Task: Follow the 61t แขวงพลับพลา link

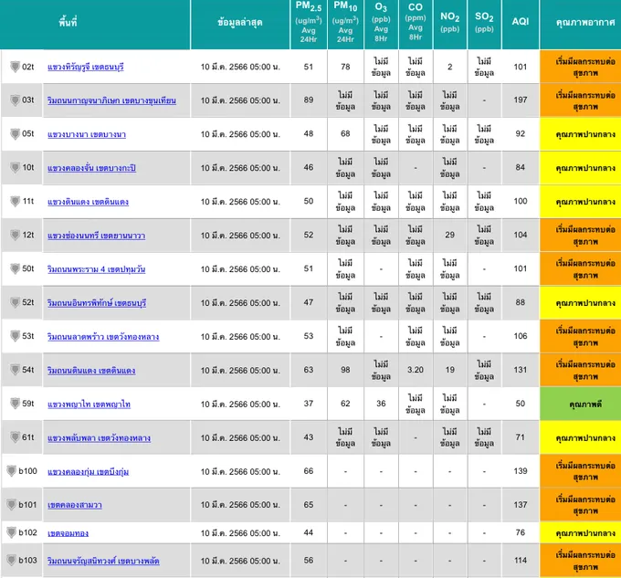Action: [x=99, y=438]
